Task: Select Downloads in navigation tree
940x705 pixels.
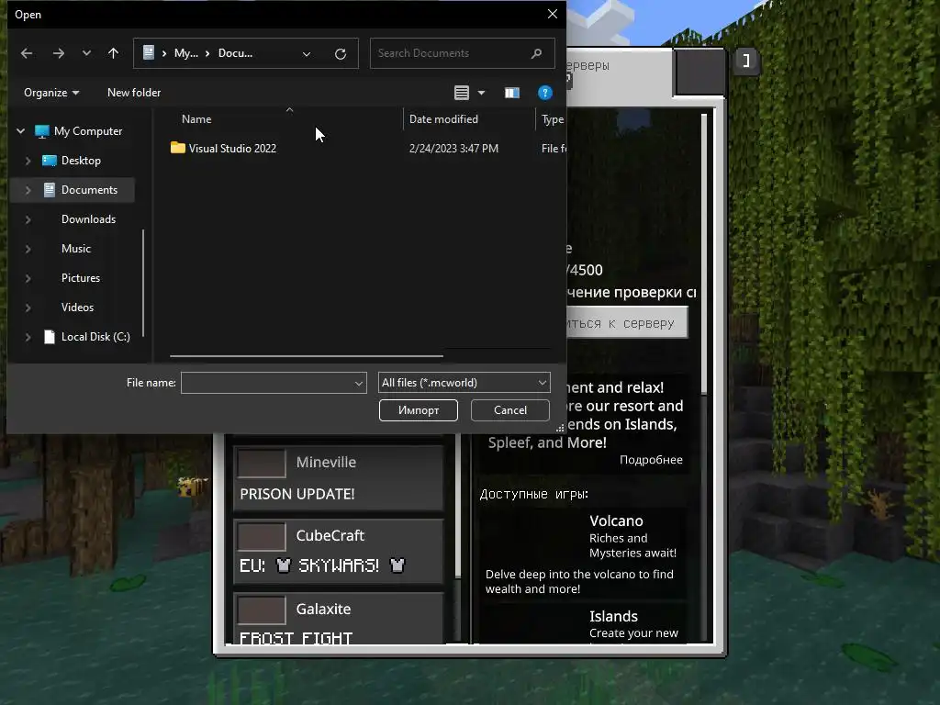Action: click(88, 218)
